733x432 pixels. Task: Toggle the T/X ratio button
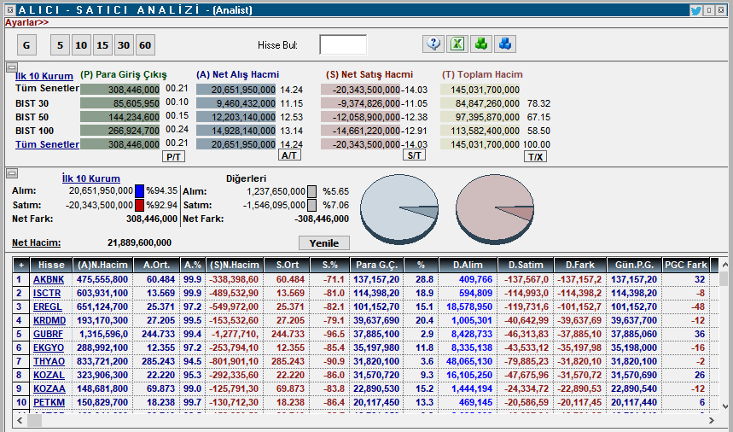point(535,156)
